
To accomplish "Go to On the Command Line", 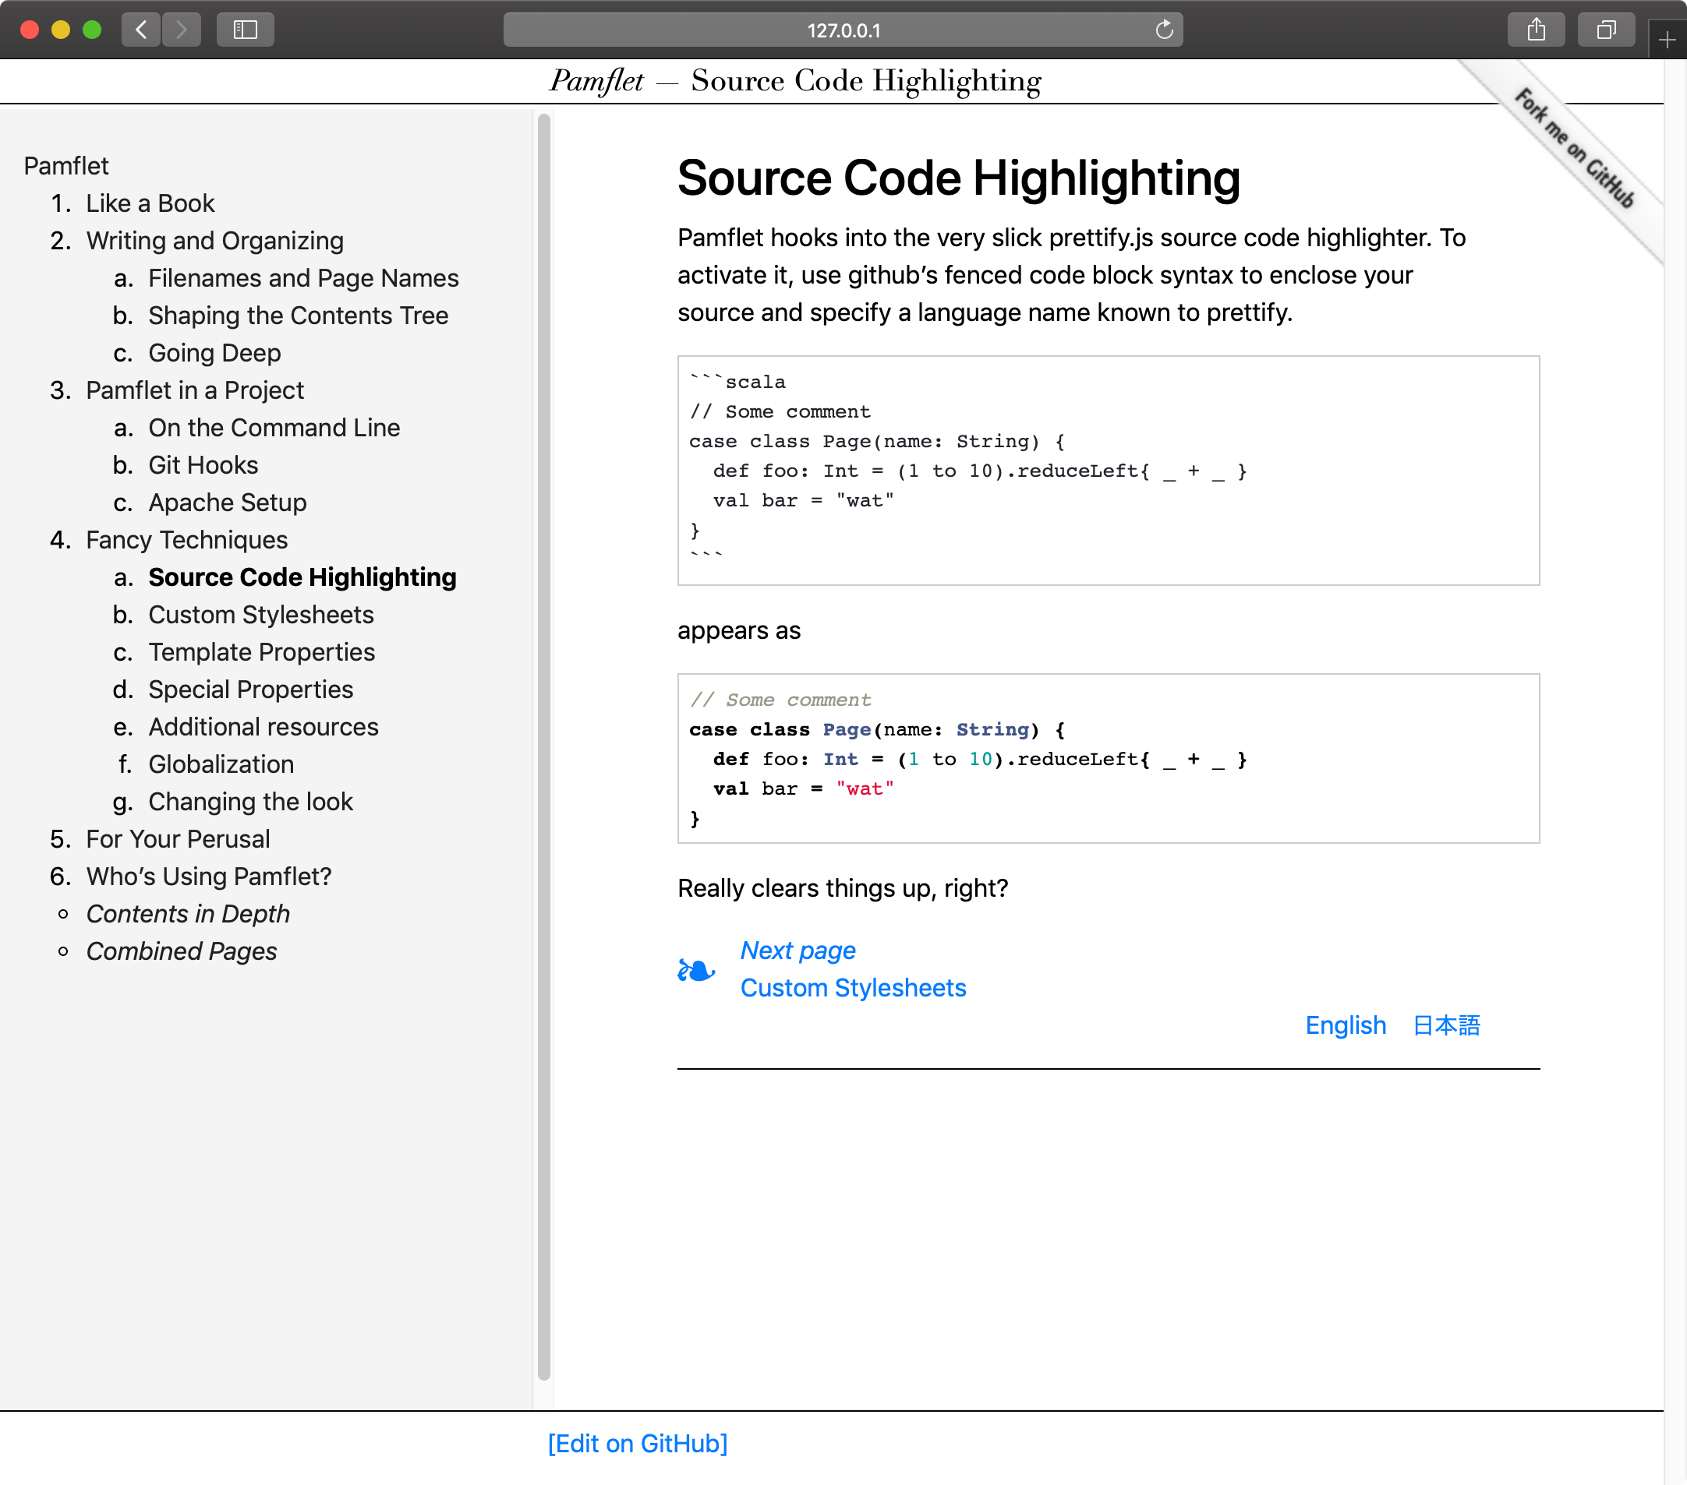I will click(x=274, y=428).
